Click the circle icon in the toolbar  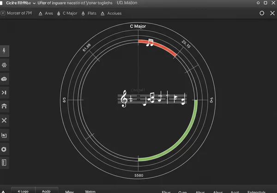262,13
